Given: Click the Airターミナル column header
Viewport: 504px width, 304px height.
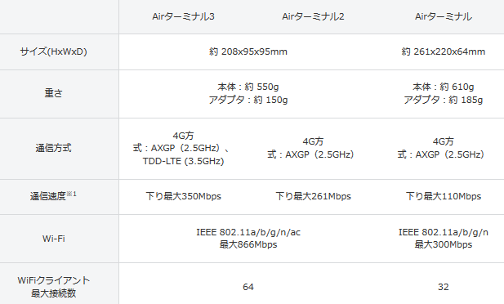Looking at the screenshot, I should 444,16.
